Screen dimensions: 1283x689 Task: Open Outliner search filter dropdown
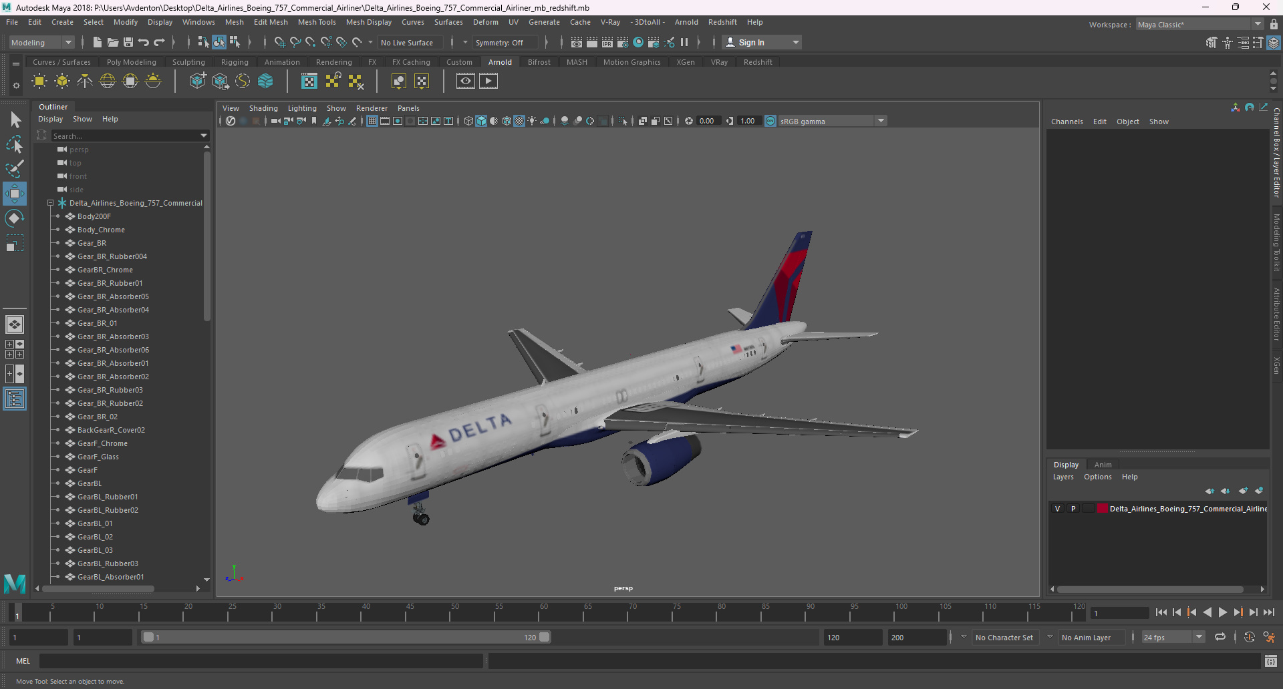click(204, 136)
